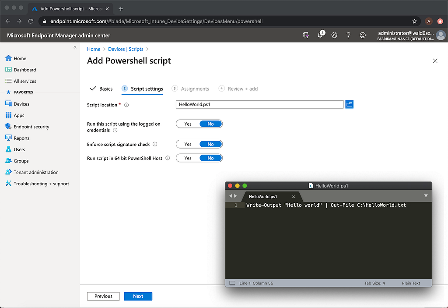Open Apps in the sidebar

tap(14, 115)
